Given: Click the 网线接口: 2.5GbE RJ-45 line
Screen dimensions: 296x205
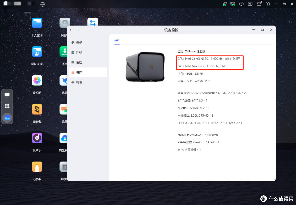Looking at the screenshot, I should (x=195, y=115).
